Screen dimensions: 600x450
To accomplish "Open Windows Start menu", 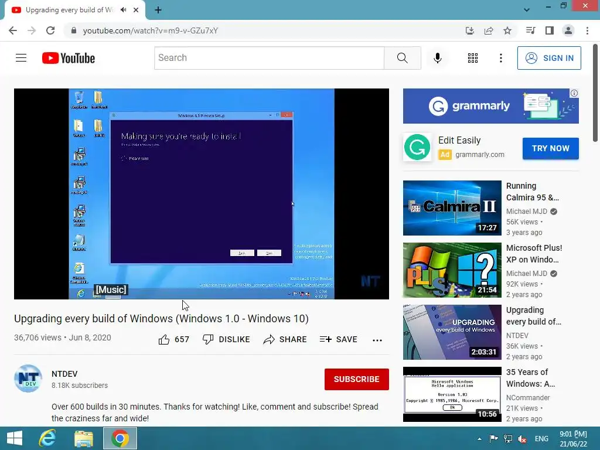I will [15, 438].
